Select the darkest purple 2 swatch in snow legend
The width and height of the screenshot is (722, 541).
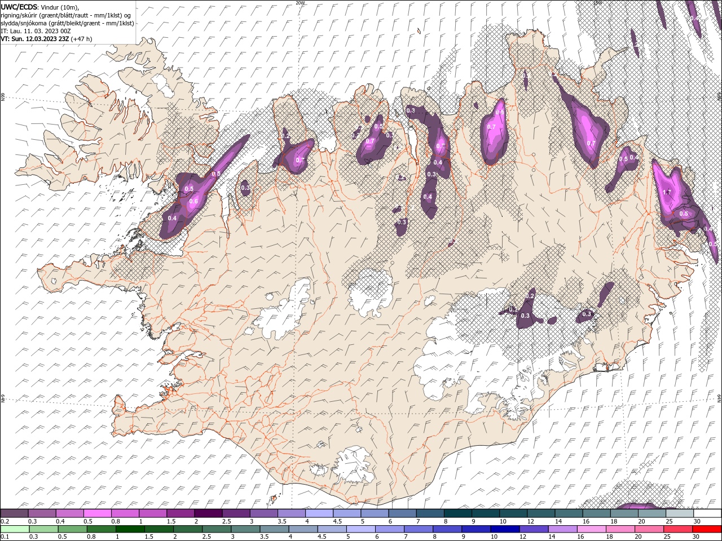208,513
